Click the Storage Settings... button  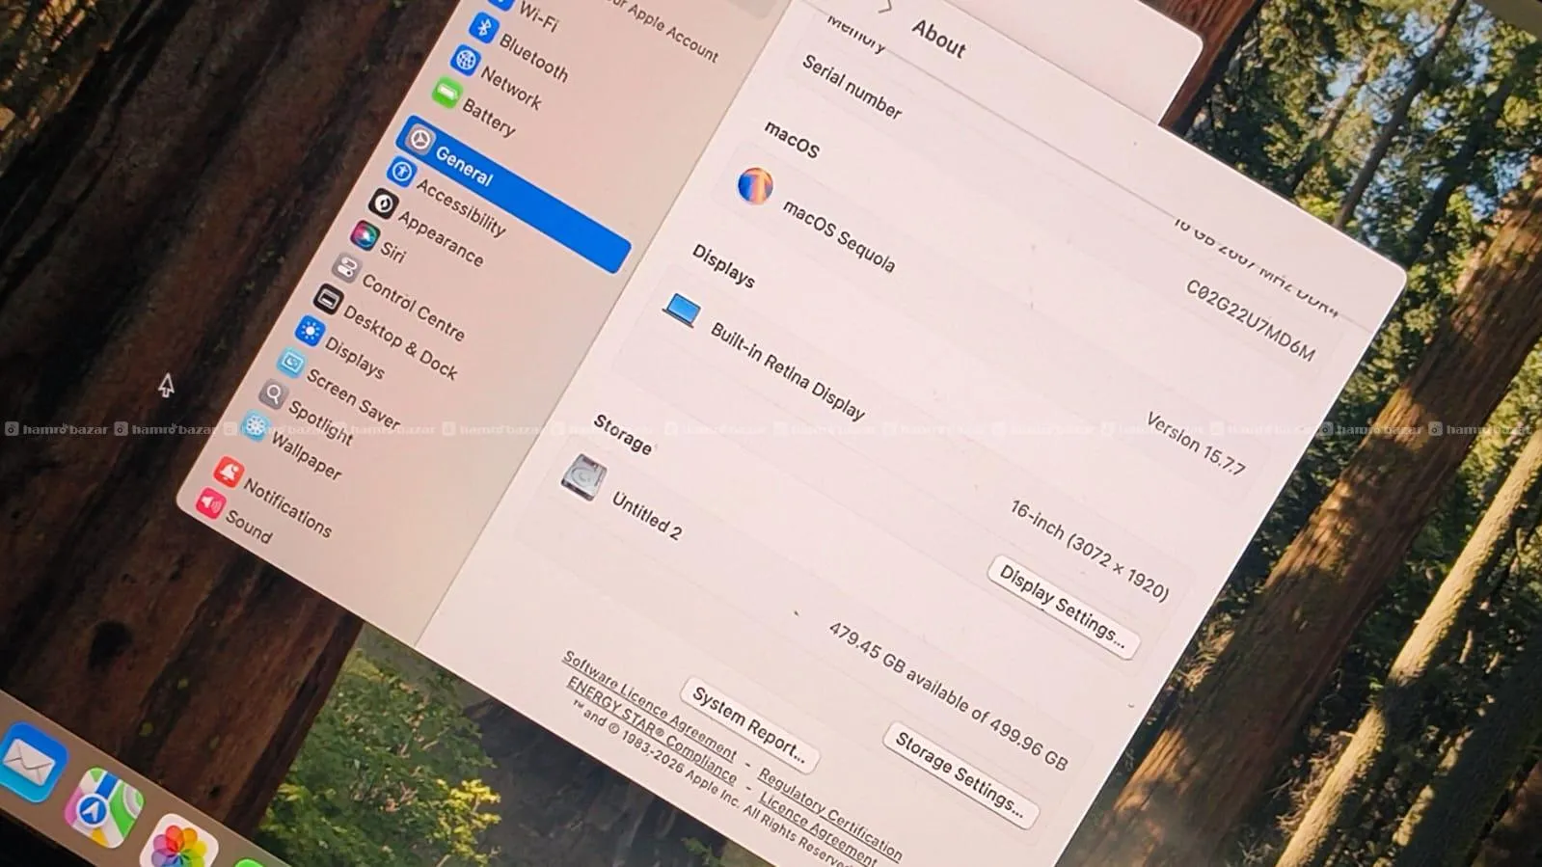[x=960, y=774]
